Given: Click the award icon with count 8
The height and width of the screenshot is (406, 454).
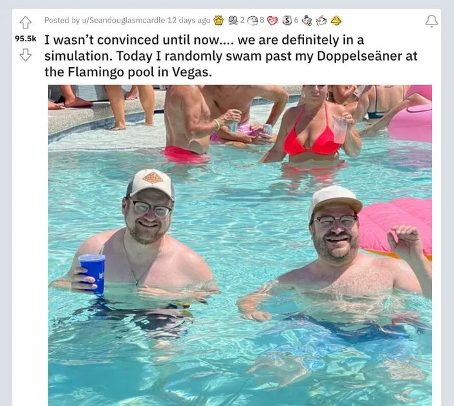Looking at the screenshot, I should click(x=253, y=20).
